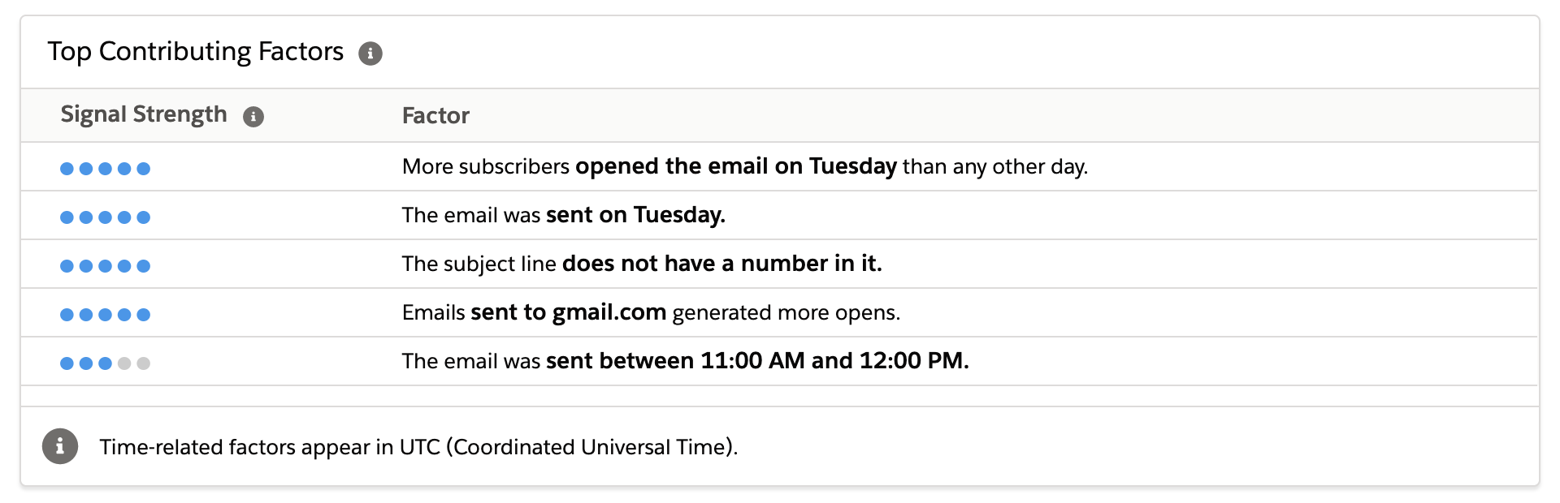Click signal dots for sent on Tuesday row

[105, 217]
